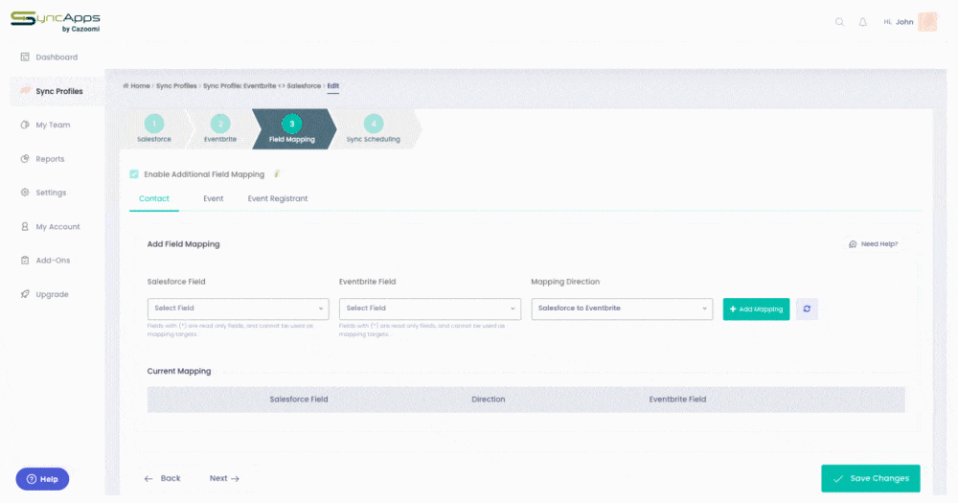This screenshot has height=503, width=958.
Task: Go to My Team page
Action: (53, 125)
